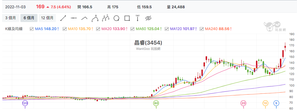Switch to 3 個月 range

(x=10, y=18)
